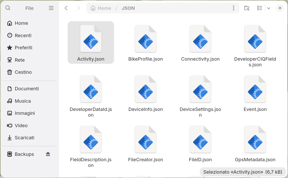Close the file manager window
Viewport: 288px width, 178px height.
point(280,8)
